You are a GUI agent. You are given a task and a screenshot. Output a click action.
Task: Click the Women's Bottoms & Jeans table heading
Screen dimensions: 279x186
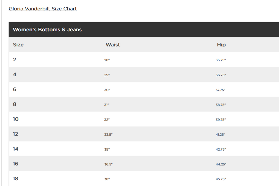[47, 30]
